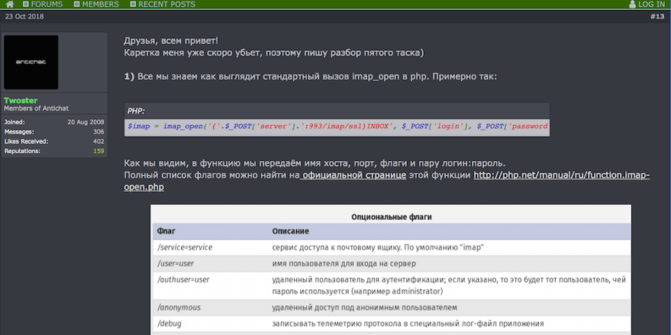
Task: Click the post date 23 Oct 2018
Action: pyautogui.click(x=24, y=17)
